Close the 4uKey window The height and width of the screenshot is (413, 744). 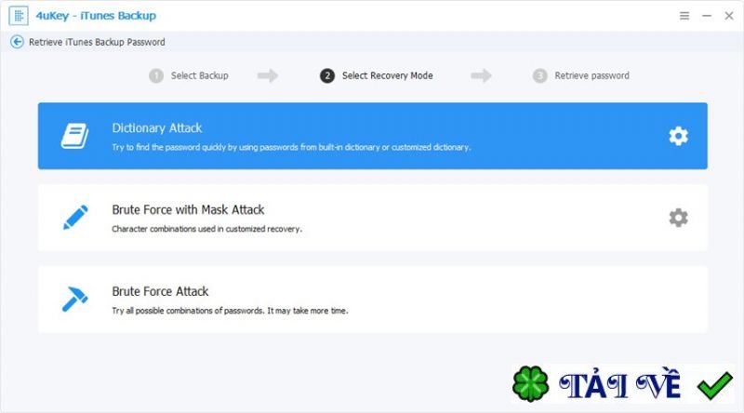pyautogui.click(x=729, y=16)
